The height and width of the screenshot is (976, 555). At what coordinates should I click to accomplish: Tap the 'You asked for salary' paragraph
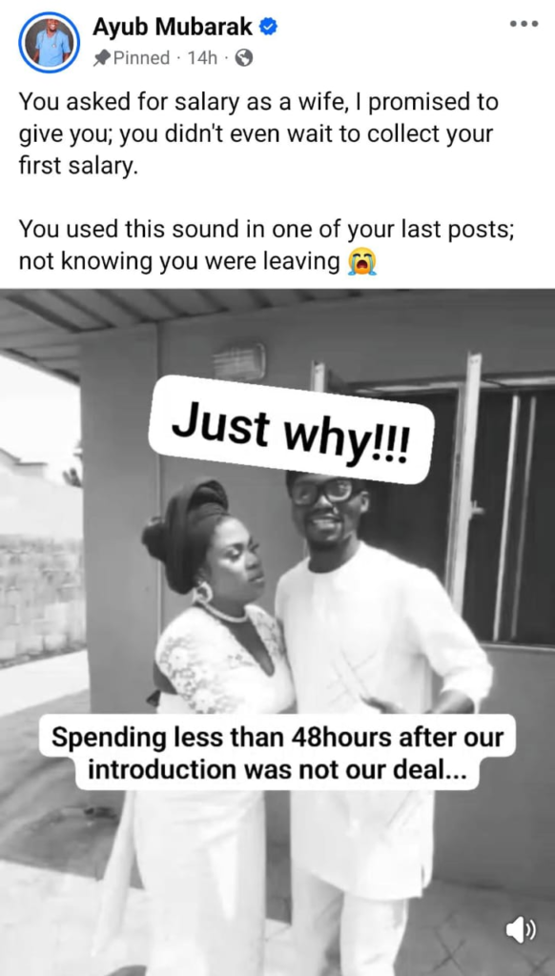coord(258,134)
